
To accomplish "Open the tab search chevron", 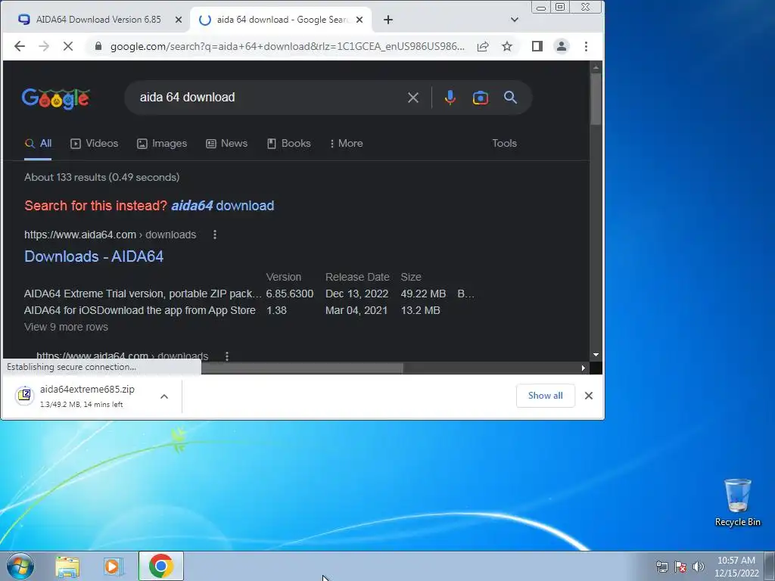I will 515,20.
